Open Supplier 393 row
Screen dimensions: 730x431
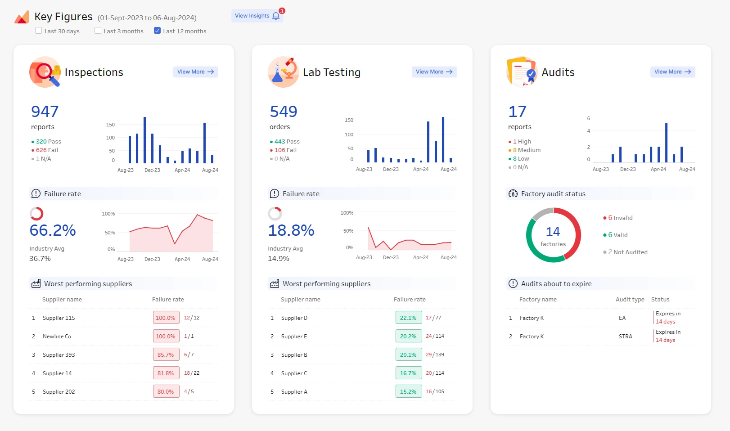coord(124,355)
